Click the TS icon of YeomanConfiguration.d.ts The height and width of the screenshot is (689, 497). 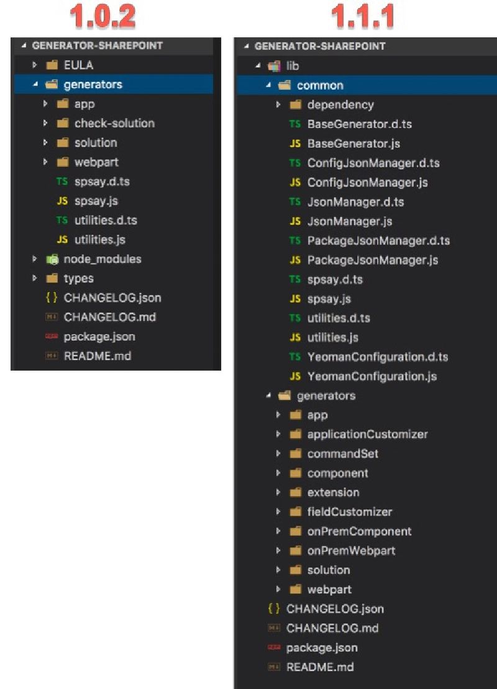[295, 357]
